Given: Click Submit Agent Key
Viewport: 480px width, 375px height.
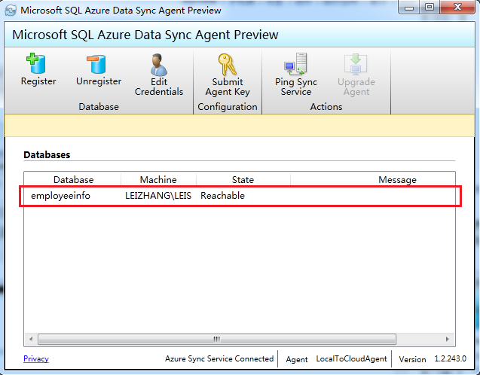Looking at the screenshot, I should point(228,75).
